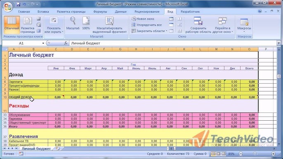Click zoom in plus button
This screenshot has height=159, width=283.
point(273,154)
